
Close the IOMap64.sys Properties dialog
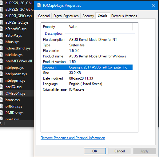pyautogui.click(x=153, y=5)
